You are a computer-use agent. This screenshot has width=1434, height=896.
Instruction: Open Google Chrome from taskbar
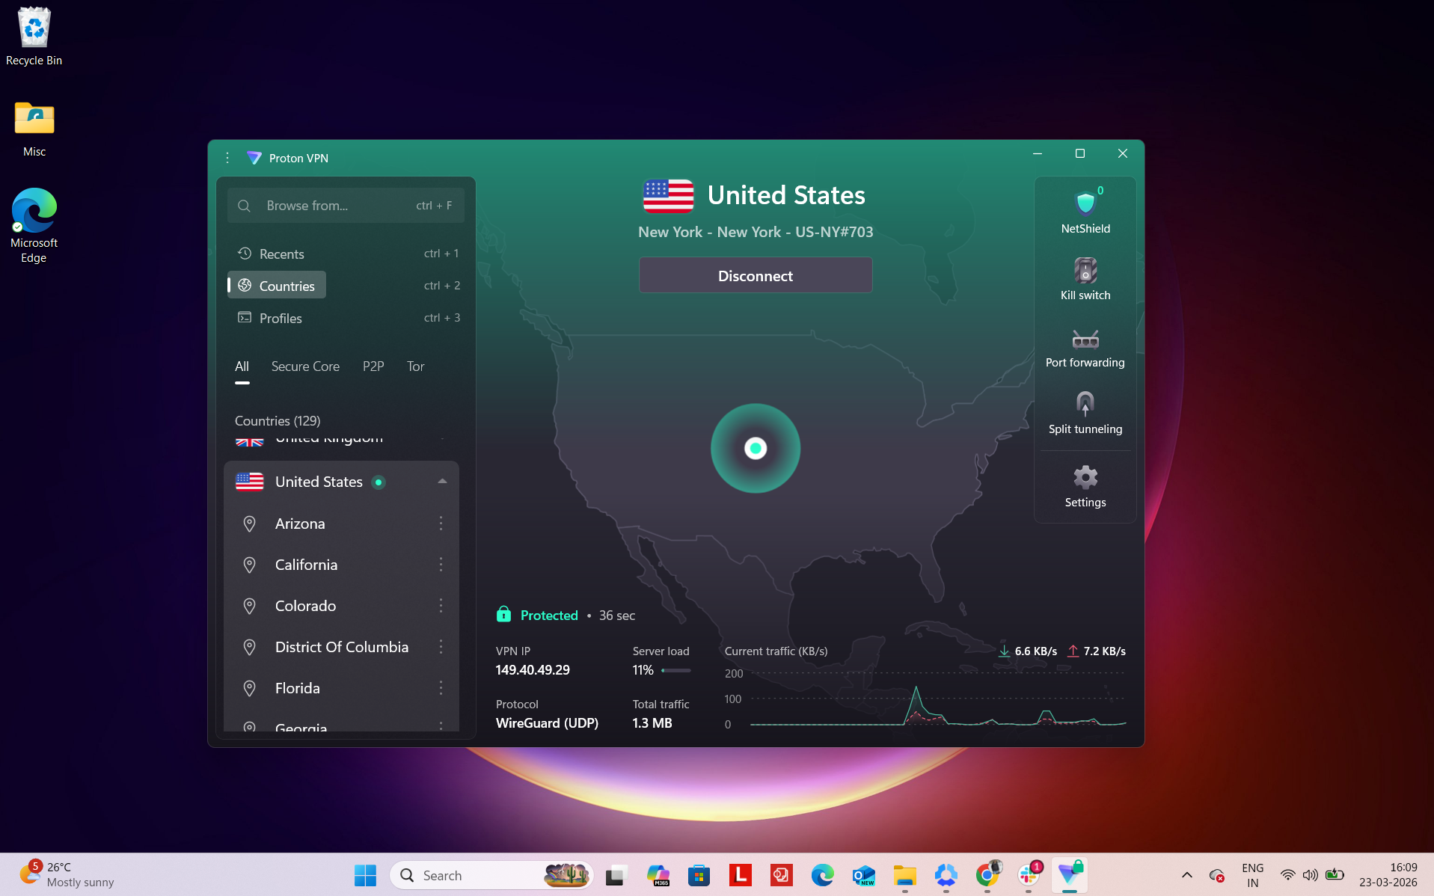(x=987, y=875)
